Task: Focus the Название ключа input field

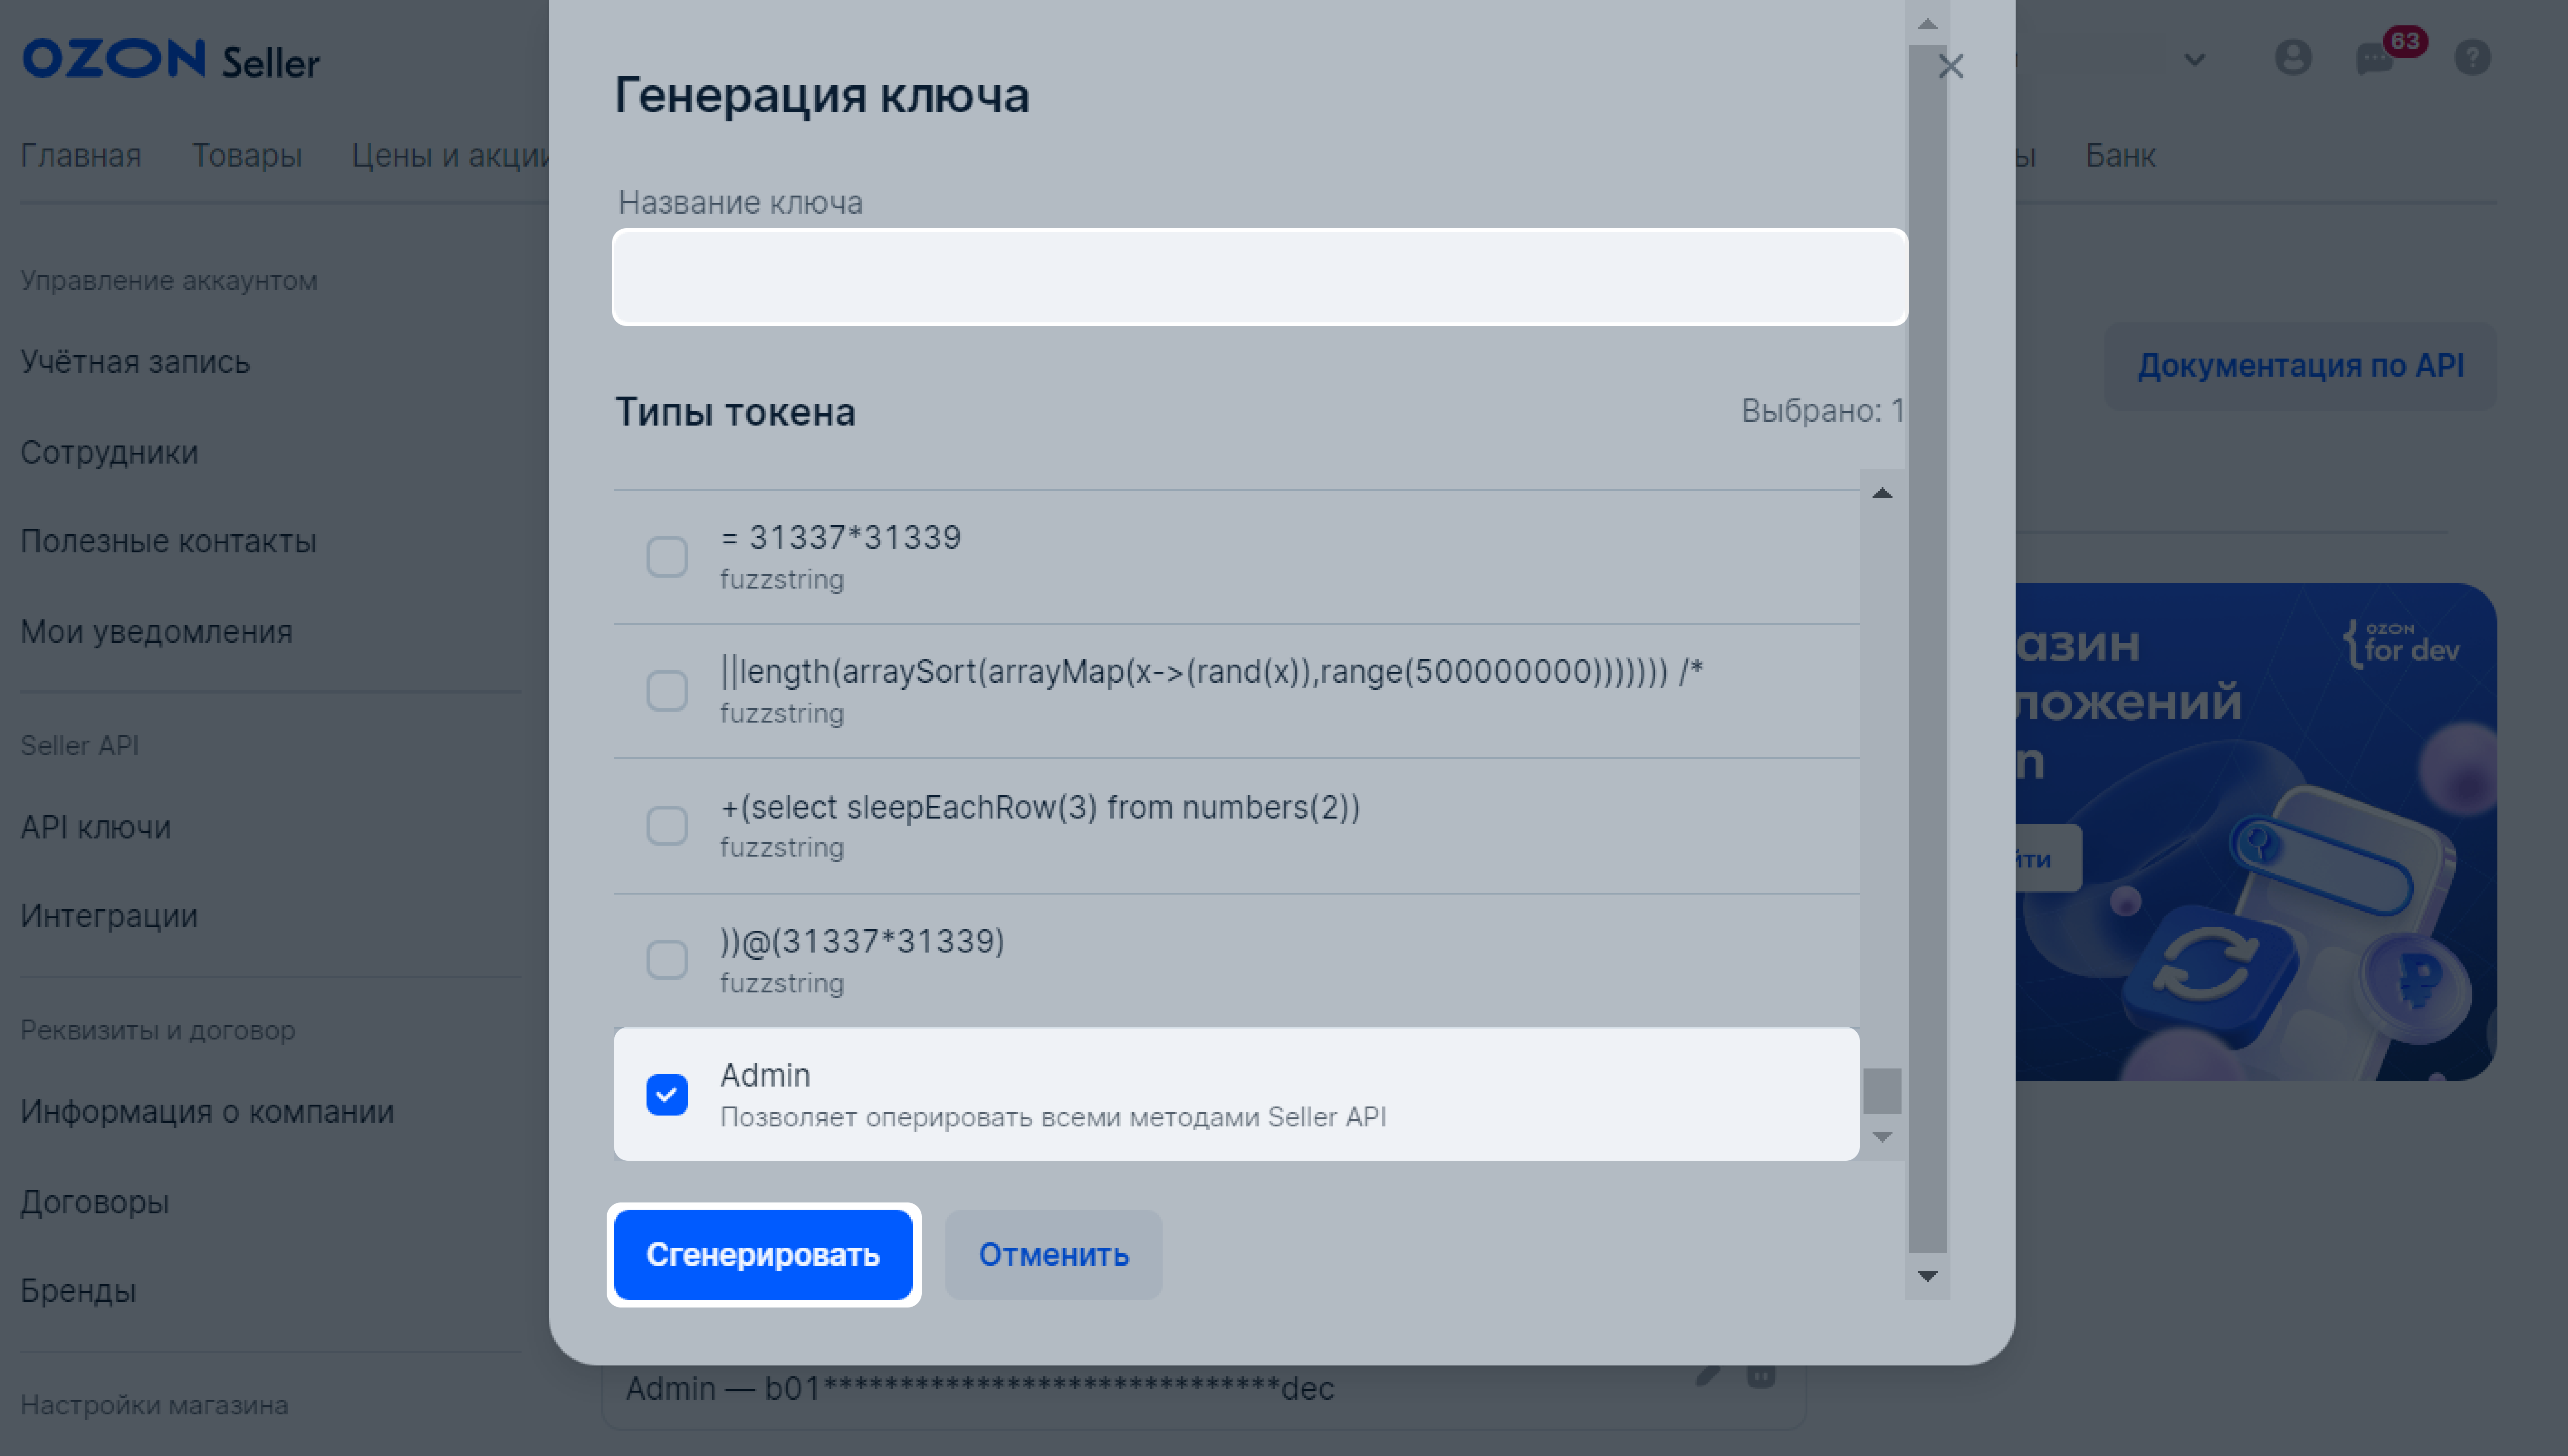Action: coord(1260,277)
